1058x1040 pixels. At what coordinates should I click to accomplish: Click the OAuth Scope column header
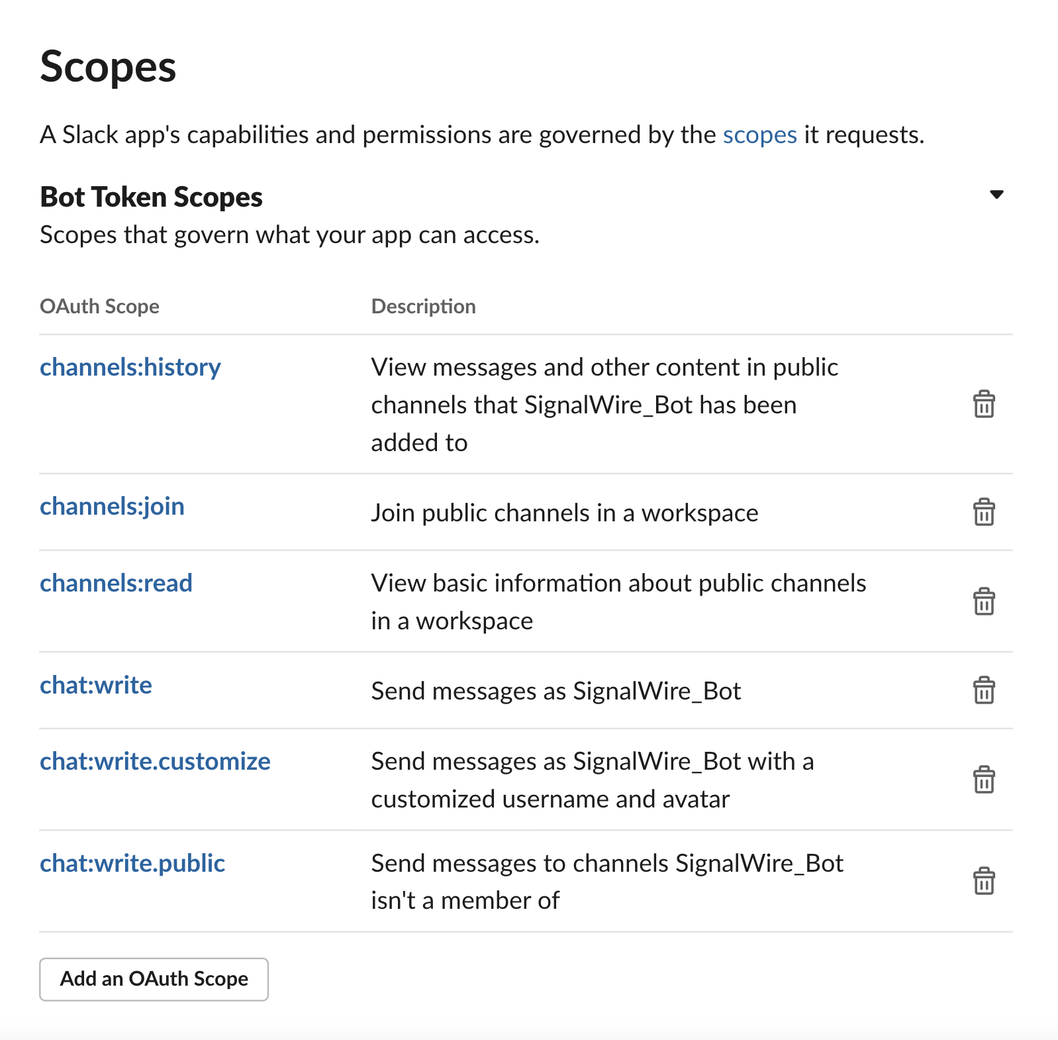99,307
